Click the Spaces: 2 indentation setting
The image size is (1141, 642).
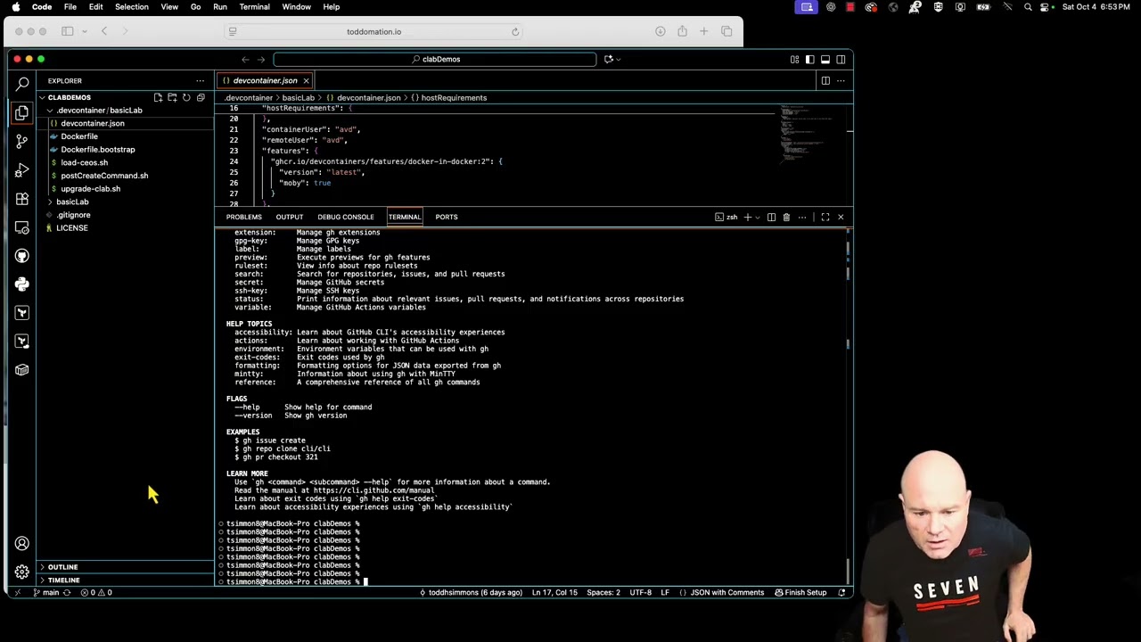(603, 592)
